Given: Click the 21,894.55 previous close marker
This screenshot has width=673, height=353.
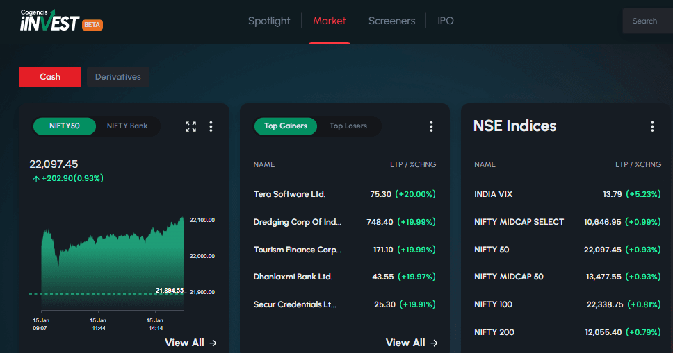Looking at the screenshot, I should point(170,291).
